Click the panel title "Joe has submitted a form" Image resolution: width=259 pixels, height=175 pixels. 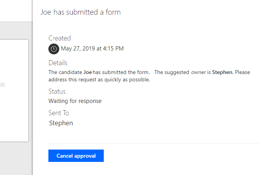(x=81, y=12)
